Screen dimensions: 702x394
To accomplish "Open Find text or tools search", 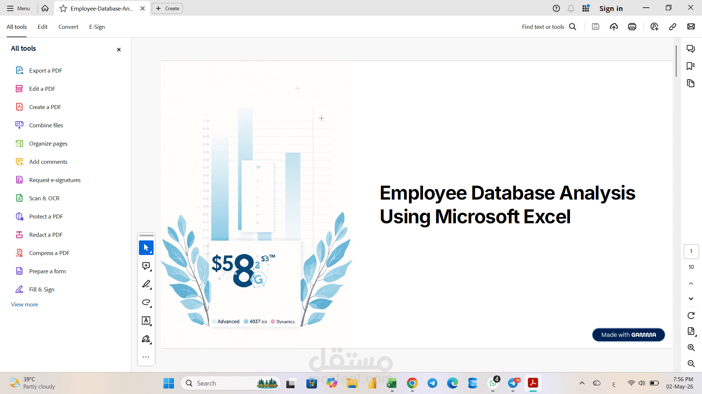I will click(549, 27).
